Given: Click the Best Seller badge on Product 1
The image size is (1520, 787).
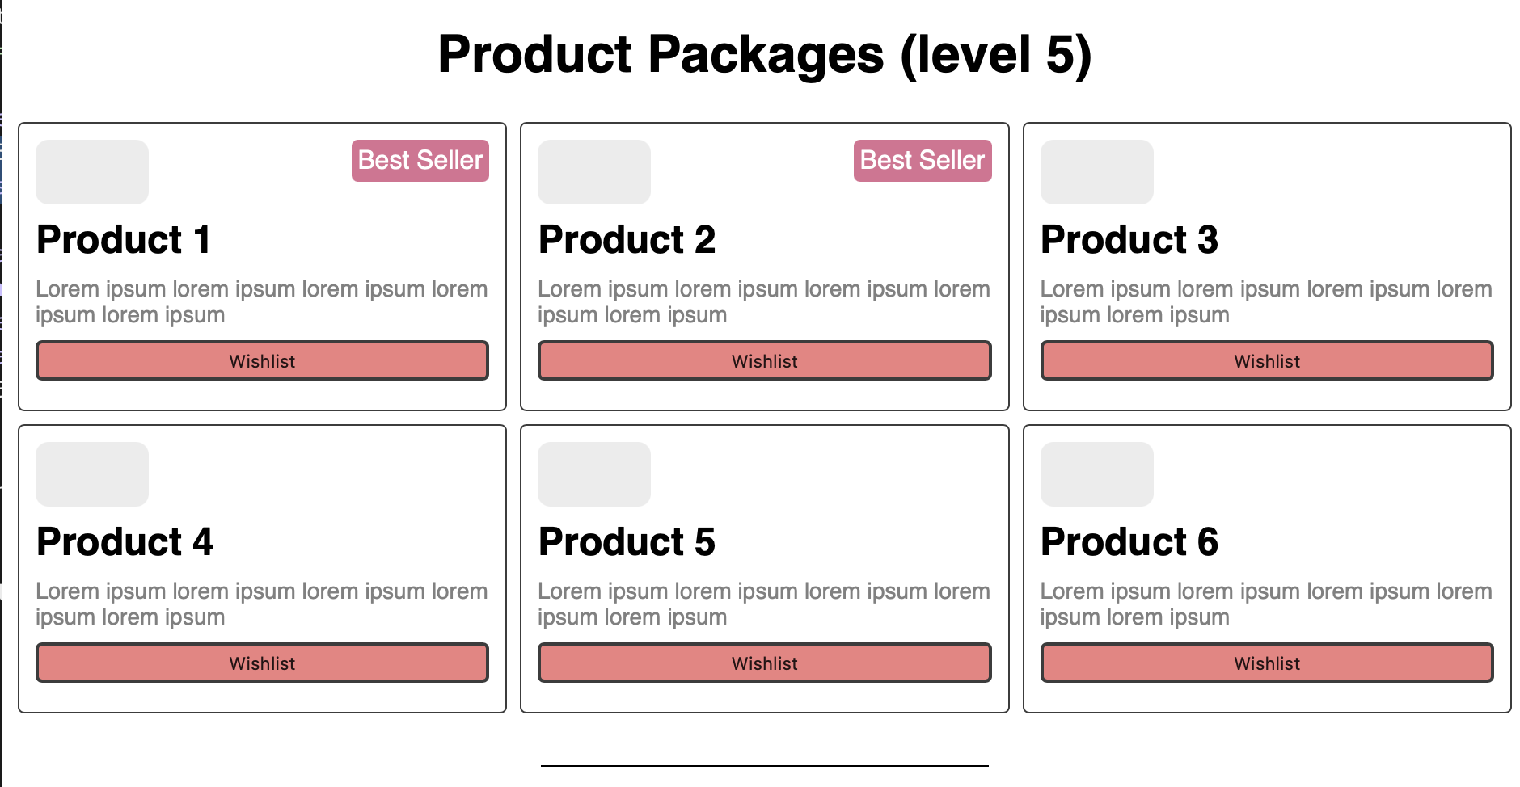Looking at the screenshot, I should (420, 161).
